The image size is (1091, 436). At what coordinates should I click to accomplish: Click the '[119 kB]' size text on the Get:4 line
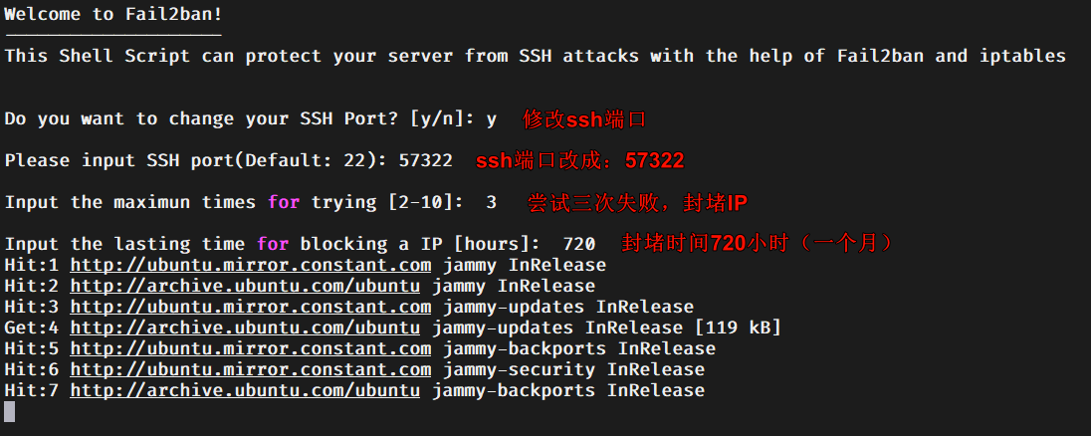pos(738,327)
